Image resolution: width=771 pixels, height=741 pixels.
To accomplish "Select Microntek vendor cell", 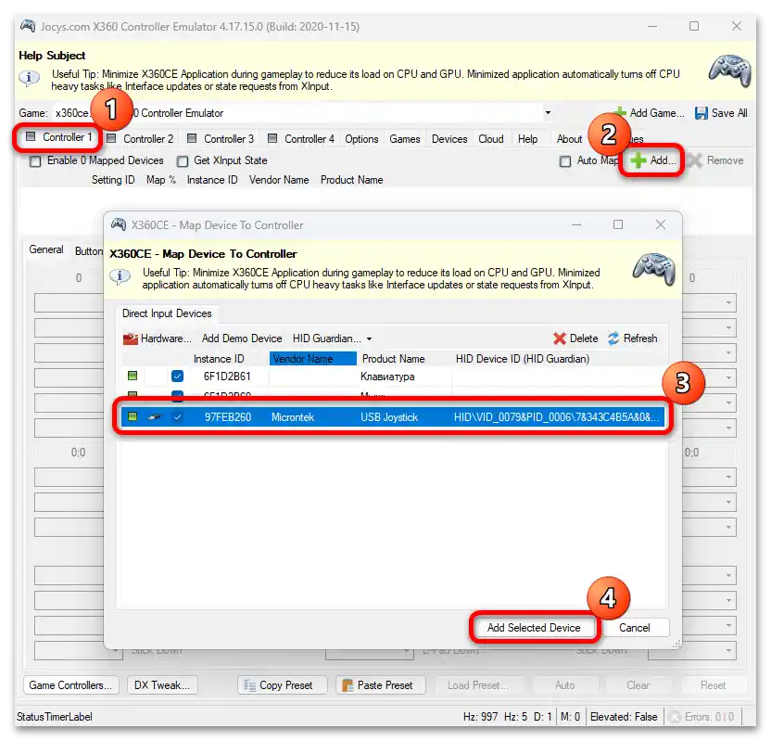I will (x=293, y=417).
